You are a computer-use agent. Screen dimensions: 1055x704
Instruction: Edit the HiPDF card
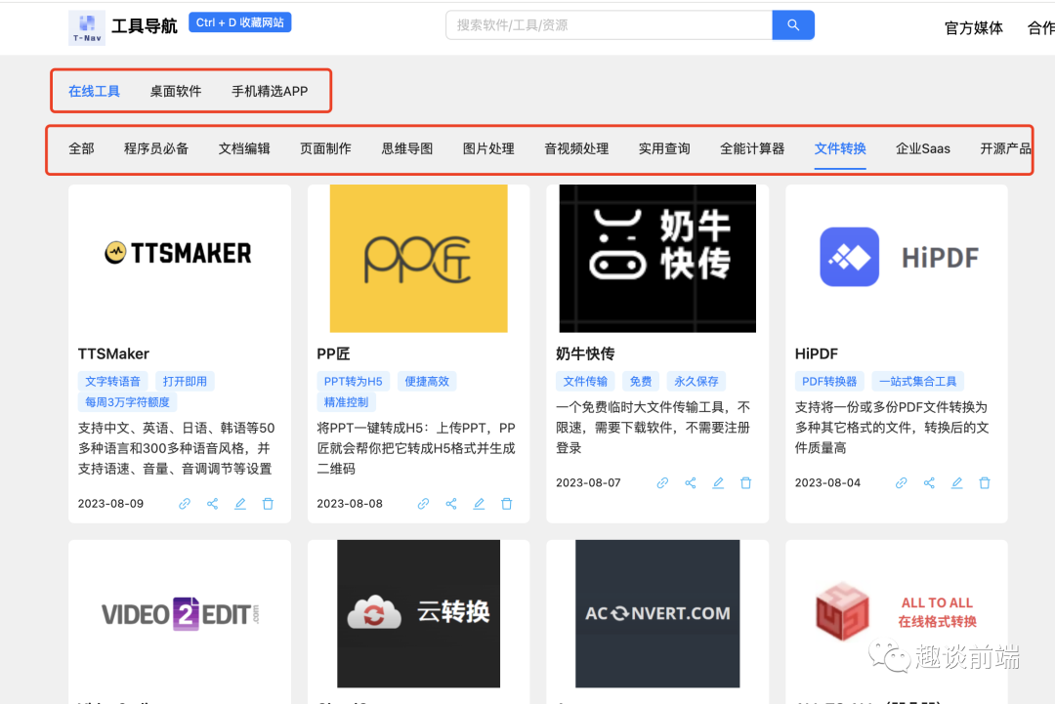956,482
